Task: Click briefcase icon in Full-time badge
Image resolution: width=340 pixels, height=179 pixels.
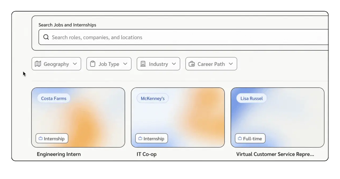Action: (x=240, y=138)
